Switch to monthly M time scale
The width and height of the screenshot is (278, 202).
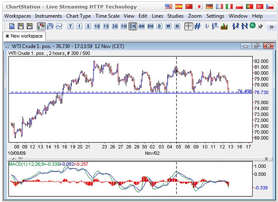[x=177, y=27]
